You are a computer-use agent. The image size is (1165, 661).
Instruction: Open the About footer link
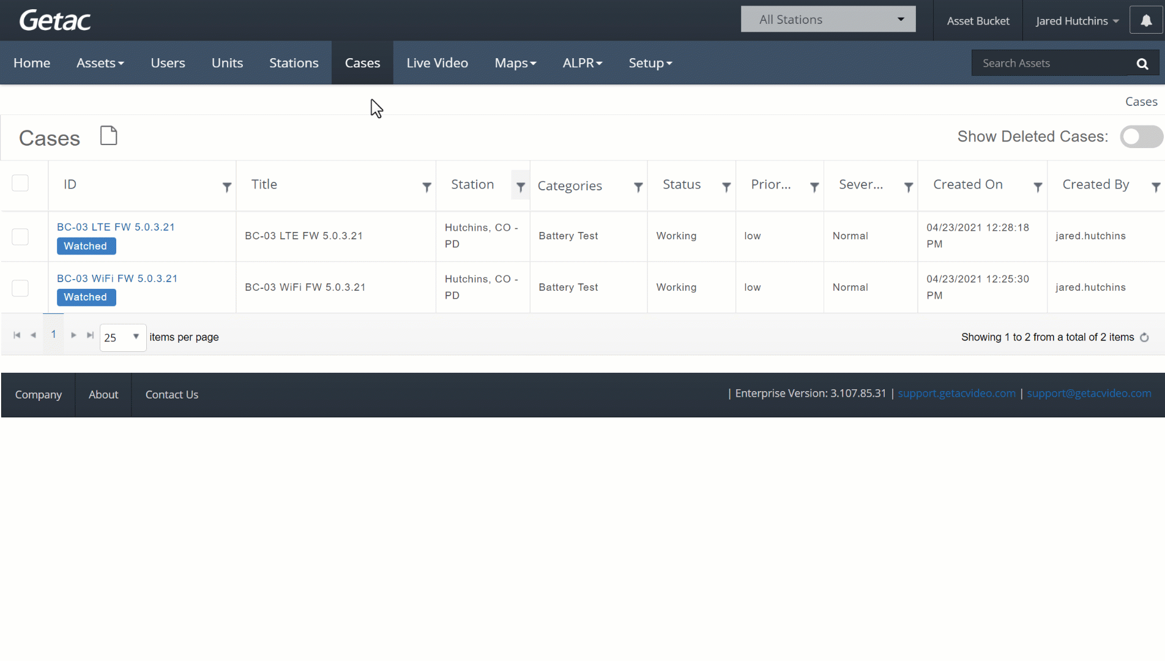103,395
